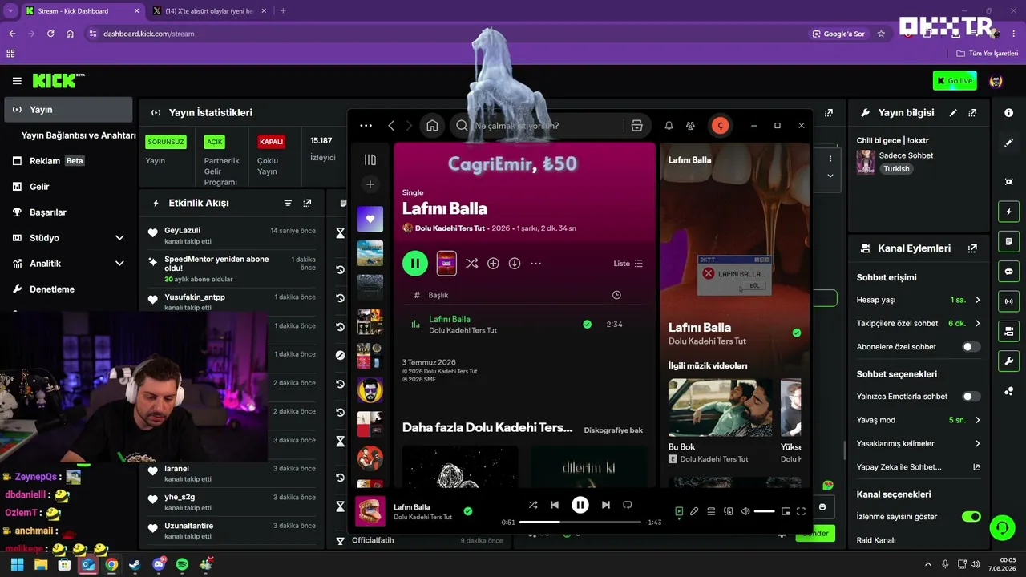The height and width of the screenshot is (577, 1026).
Task: Expand Takipçilere özel sohbet setting
Action: pyautogui.click(x=919, y=323)
